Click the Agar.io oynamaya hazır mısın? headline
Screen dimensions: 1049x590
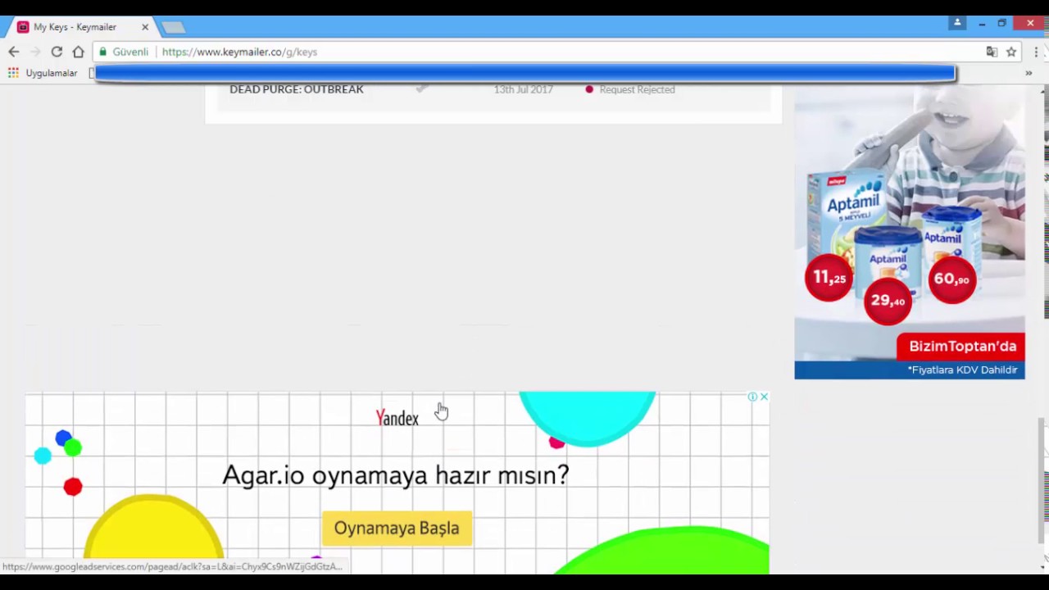tap(395, 475)
